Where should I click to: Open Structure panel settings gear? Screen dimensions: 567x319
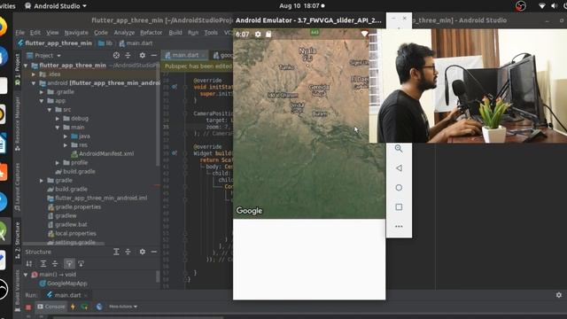click(x=143, y=252)
